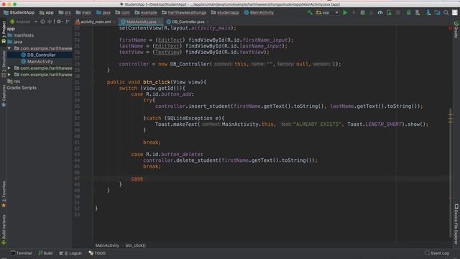Open the Profile app gauge icon
This screenshot has width=460, height=259.
click(380, 13)
